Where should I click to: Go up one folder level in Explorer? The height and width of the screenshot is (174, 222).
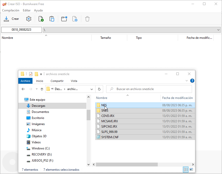pos(42,89)
